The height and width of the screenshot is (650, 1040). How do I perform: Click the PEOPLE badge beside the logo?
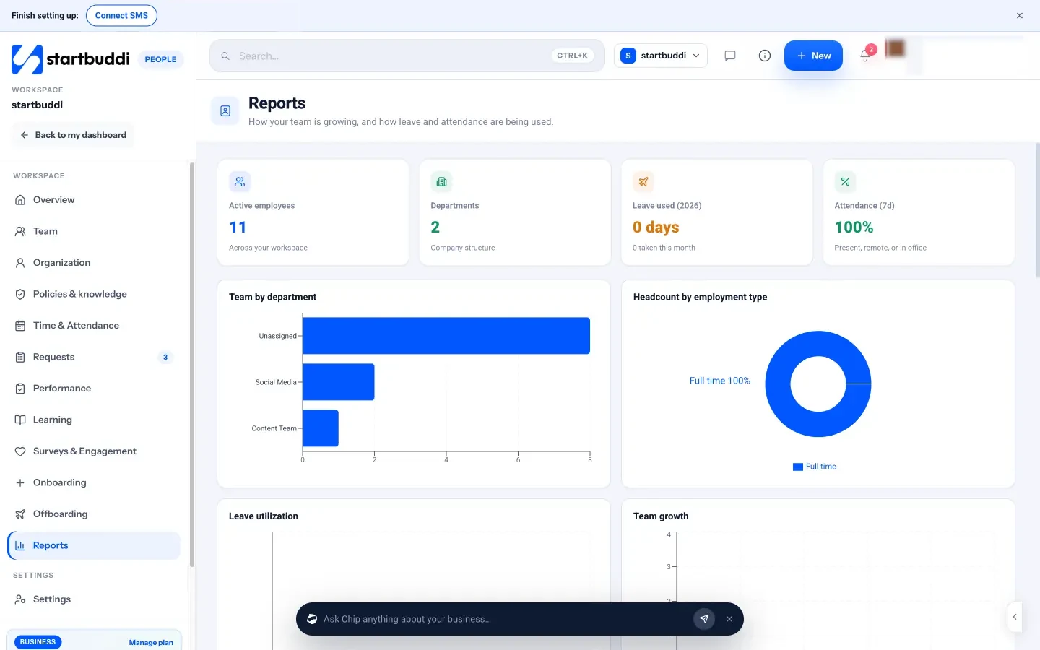click(160, 59)
